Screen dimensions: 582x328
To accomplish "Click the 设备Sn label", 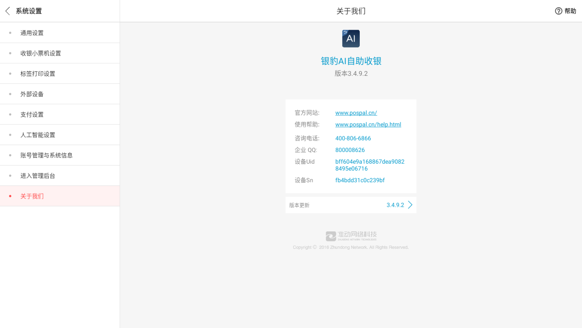I will click(304, 180).
